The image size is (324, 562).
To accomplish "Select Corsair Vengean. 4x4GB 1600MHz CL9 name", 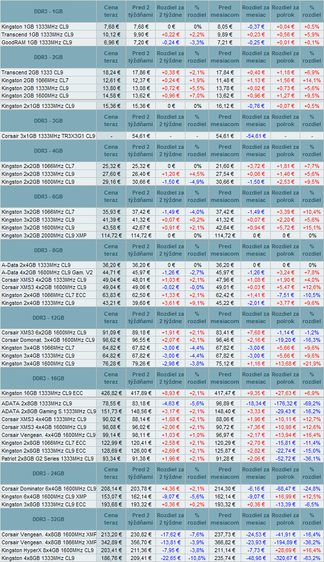I will click(x=48, y=435).
